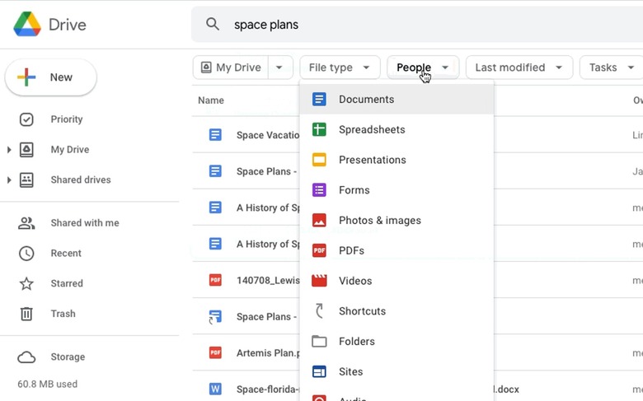This screenshot has width=643, height=401.
Task: Click the search magnifier icon
Action: pos(213,25)
